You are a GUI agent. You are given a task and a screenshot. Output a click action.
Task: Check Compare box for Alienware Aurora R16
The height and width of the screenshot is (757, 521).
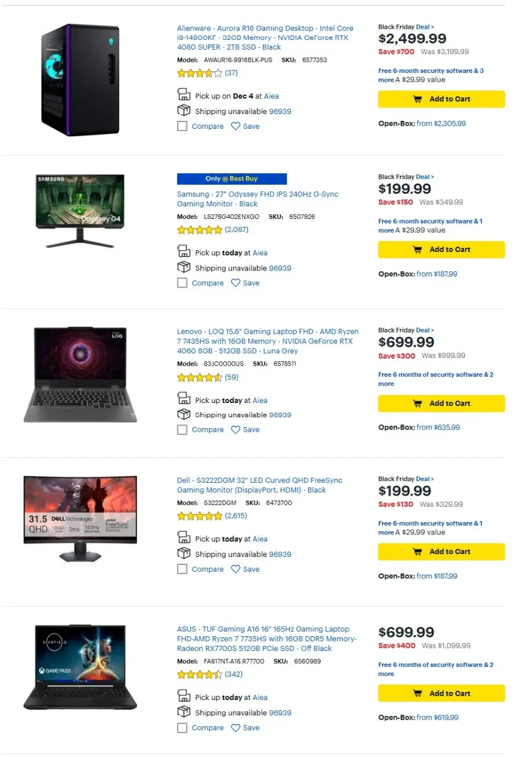click(x=182, y=126)
